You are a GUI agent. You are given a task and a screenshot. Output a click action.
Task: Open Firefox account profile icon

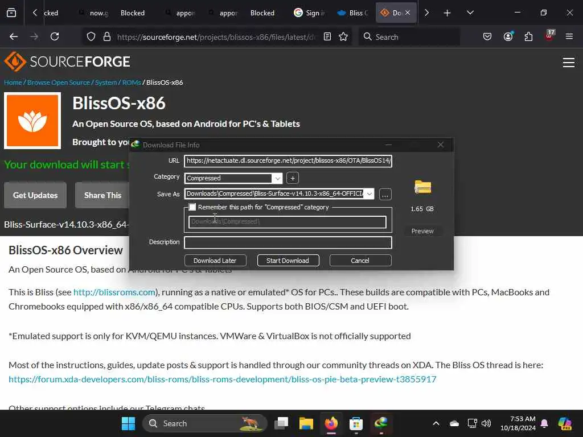pyautogui.click(x=508, y=36)
